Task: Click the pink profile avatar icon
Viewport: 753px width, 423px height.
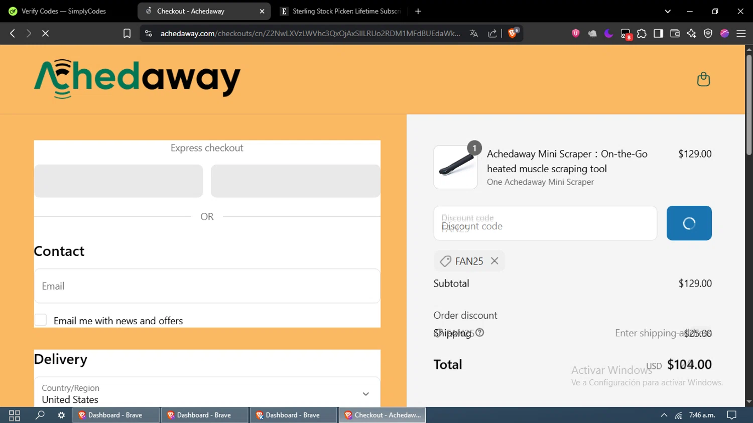Action: click(724, 33)
